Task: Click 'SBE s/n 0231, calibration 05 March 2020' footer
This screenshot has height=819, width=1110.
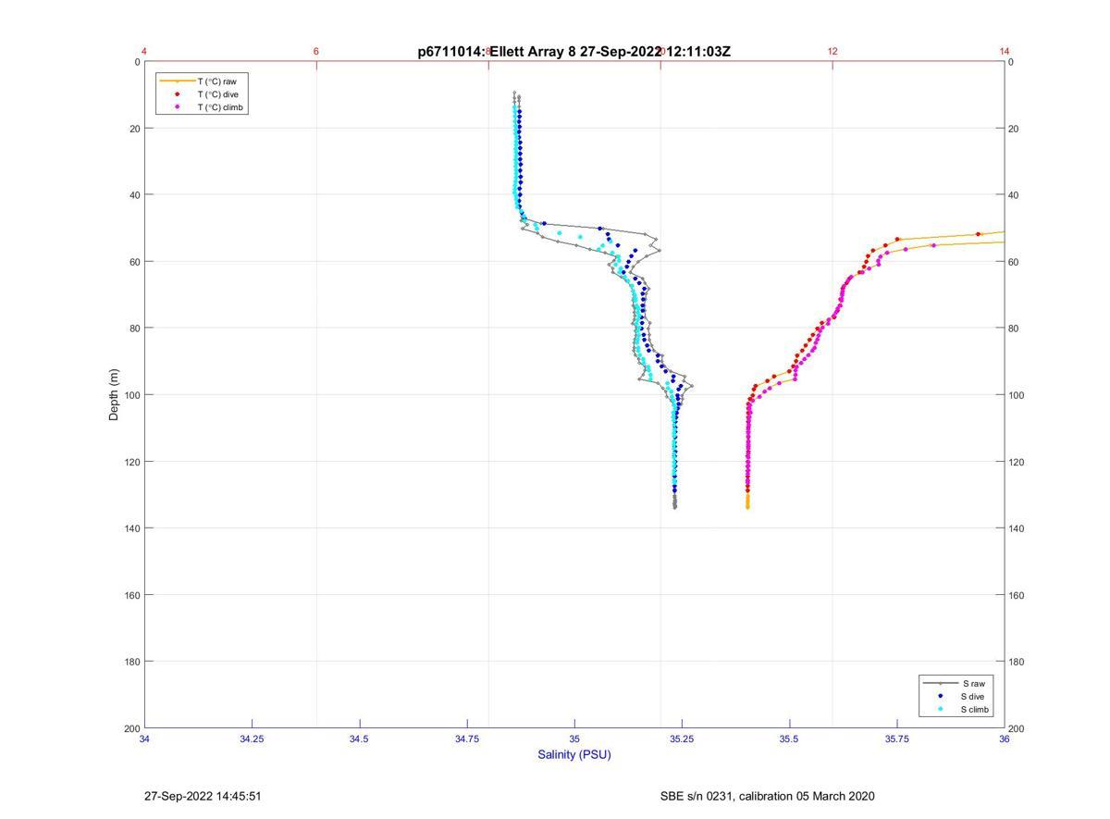Action: click(x=767, y=796)
